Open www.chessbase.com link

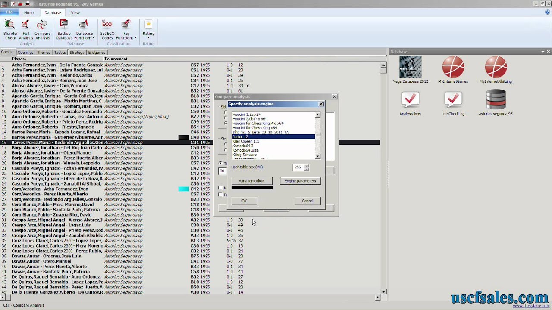pos(531,306)
